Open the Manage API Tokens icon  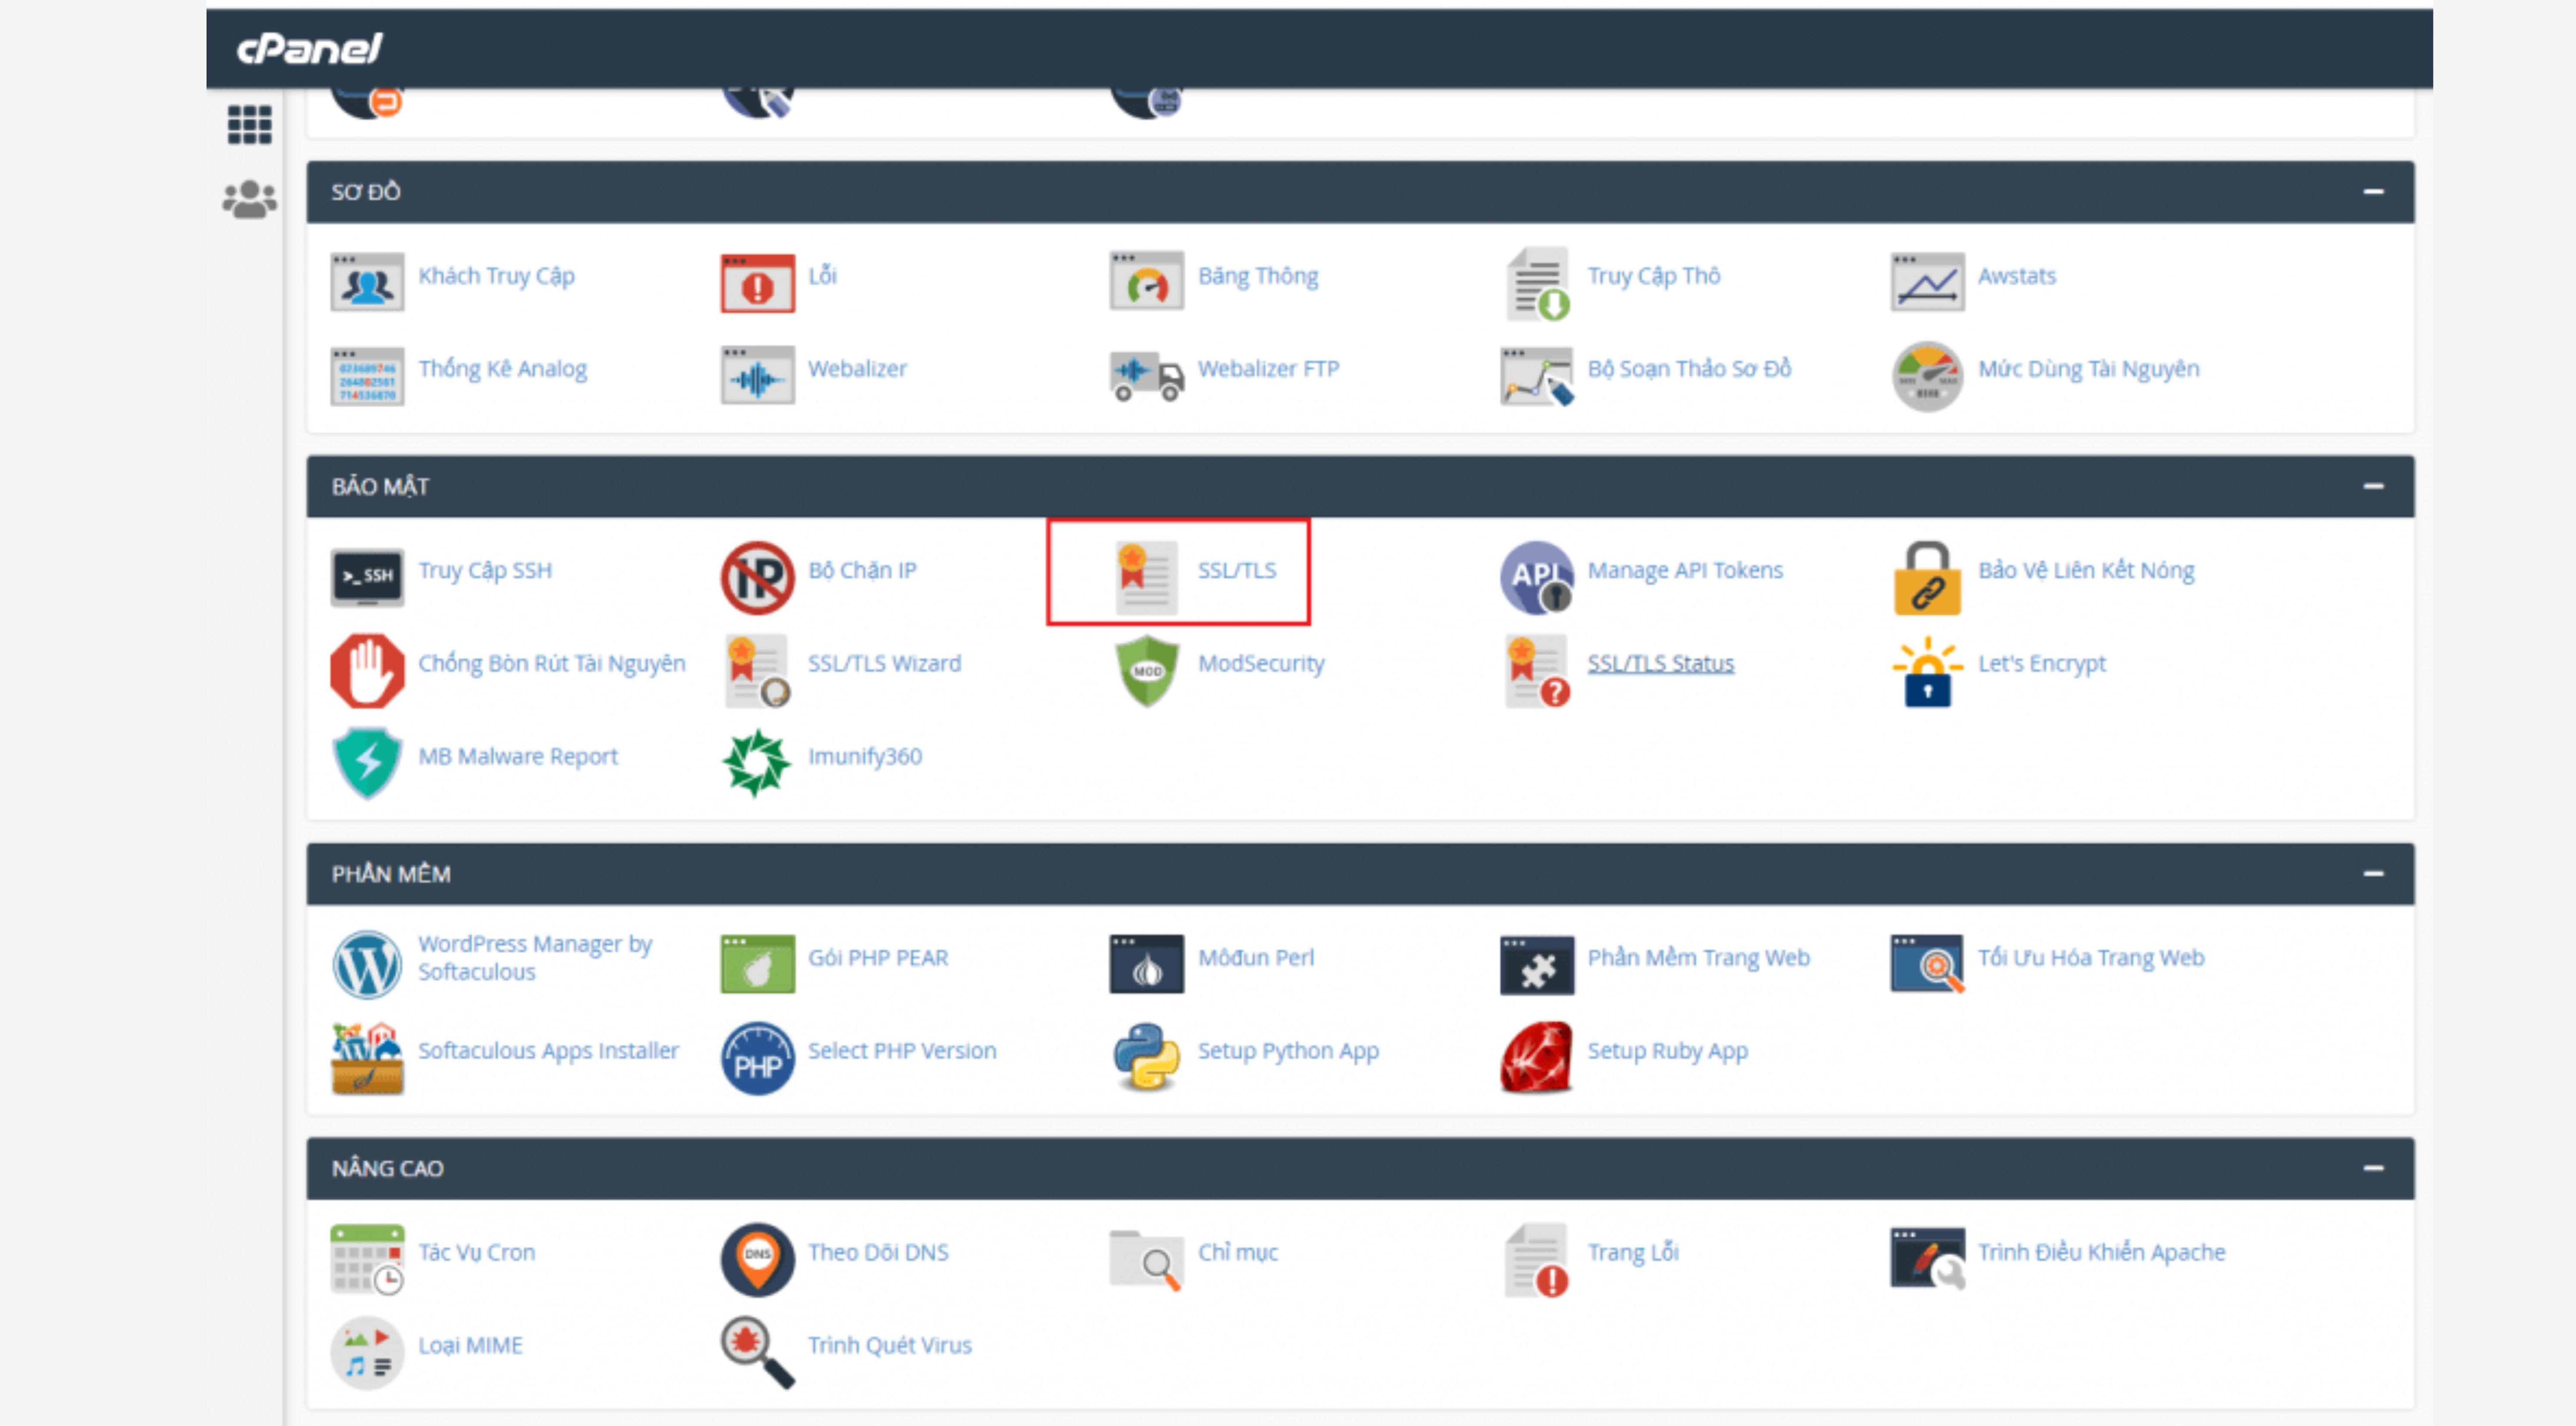click(x=1536, y=577)
